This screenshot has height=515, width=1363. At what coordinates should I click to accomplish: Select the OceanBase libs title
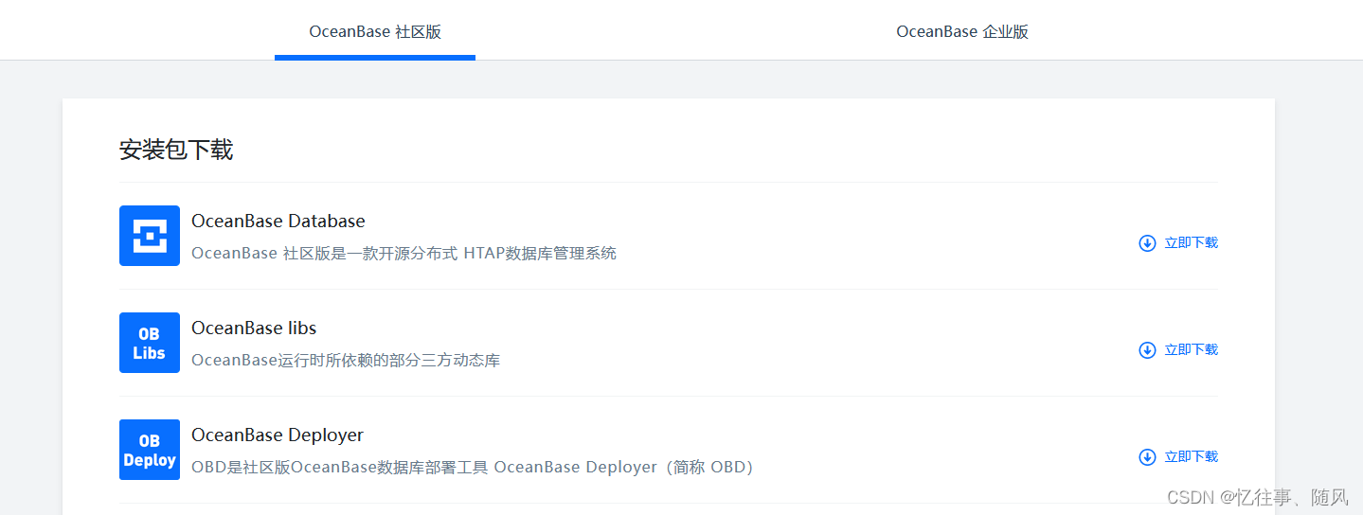[254, 328]
